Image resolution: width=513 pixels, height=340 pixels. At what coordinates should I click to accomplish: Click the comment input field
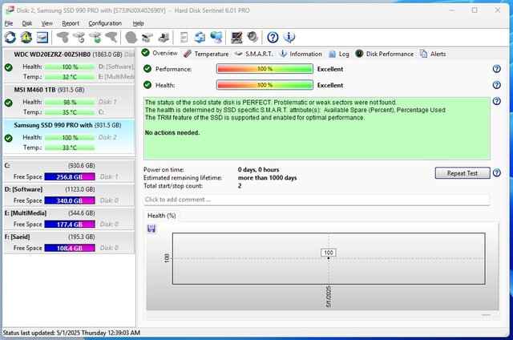point(316,199)
